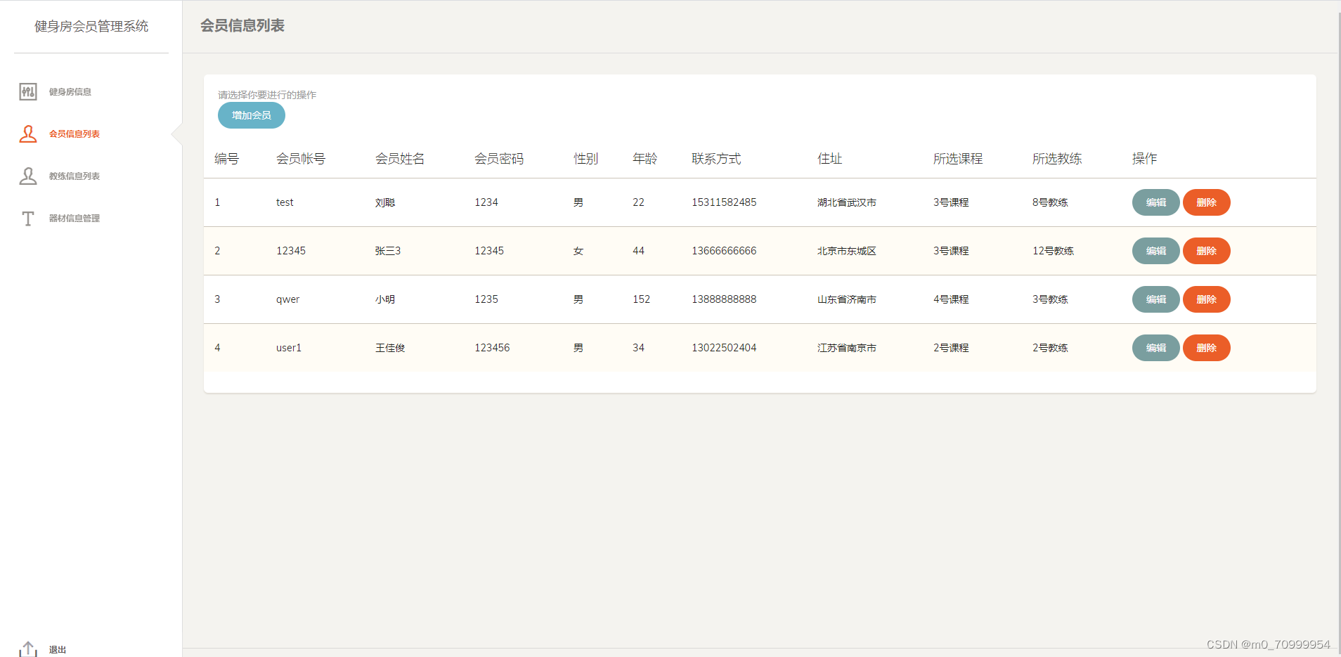Image resolution: width=1341 pixels, height=657 pixels.
Task: Select account cell qwer
Action: [x=287, y=299]
